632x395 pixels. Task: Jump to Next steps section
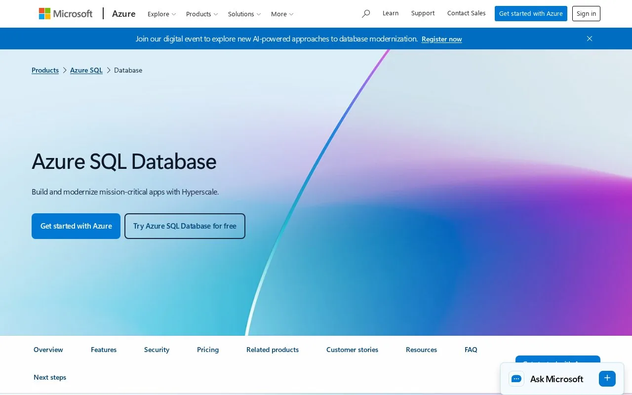tap(50, 377)
